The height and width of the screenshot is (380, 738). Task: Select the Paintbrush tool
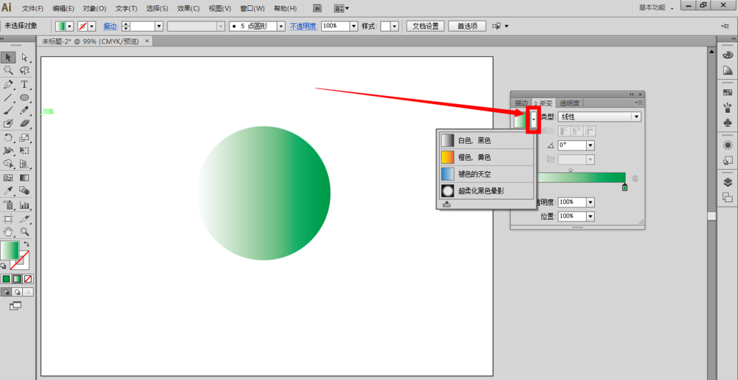8,111
